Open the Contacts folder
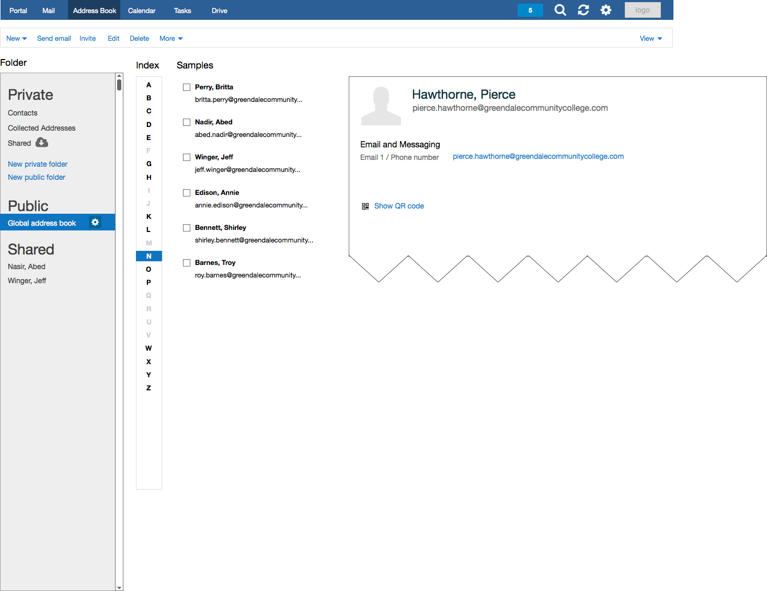The width and height of the screenshot is (767, 591). [22, 113]
